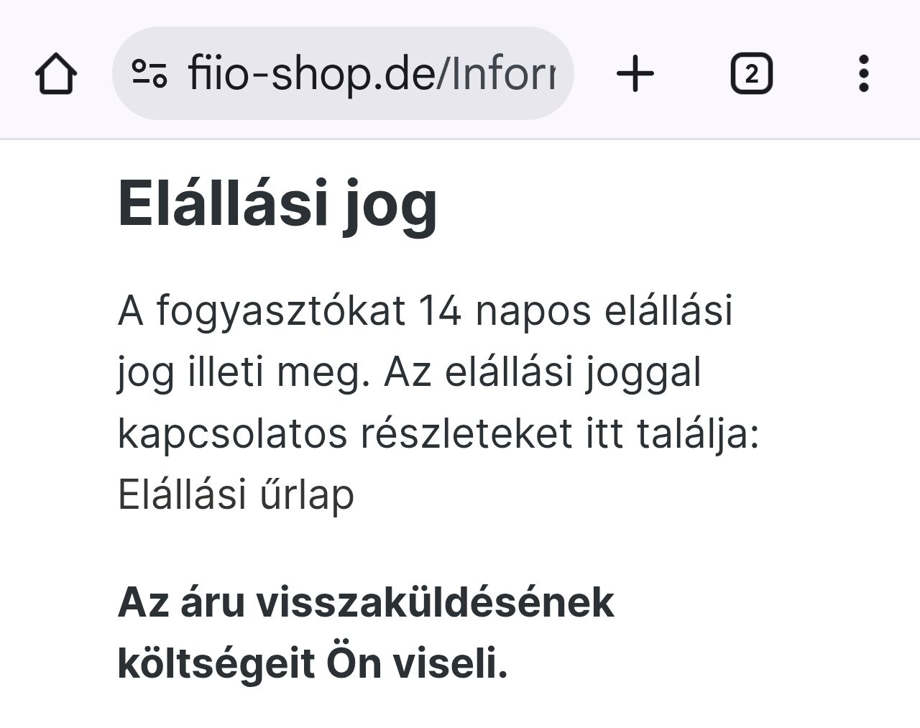Screen dimensions: 920x728
Task: Click the word napos in first line
Action: [533, 311]
